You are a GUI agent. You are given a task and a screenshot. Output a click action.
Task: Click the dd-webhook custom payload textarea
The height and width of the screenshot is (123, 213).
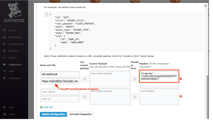(x=110, y=79)
